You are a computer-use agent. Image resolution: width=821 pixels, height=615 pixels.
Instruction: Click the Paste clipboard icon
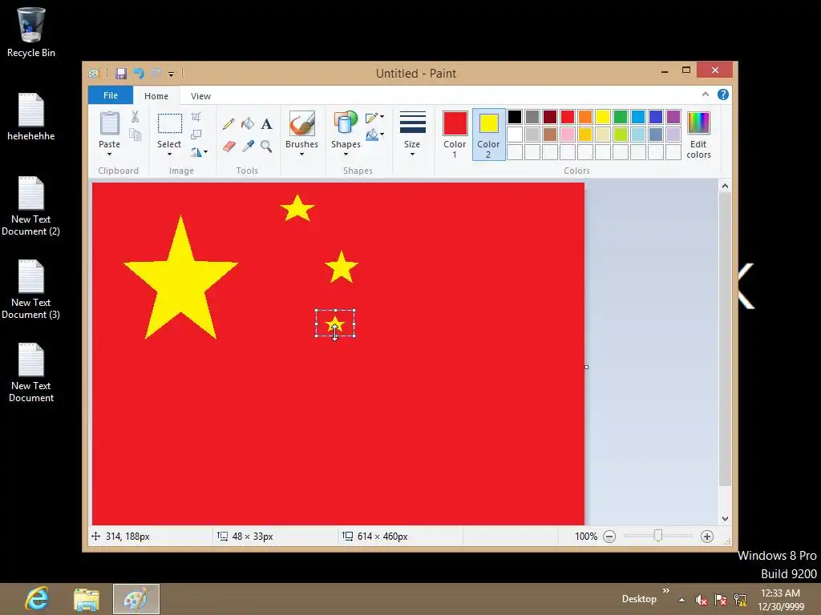(109, 123)
